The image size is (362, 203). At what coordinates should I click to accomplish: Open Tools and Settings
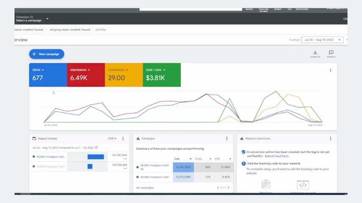coord(264,10)
